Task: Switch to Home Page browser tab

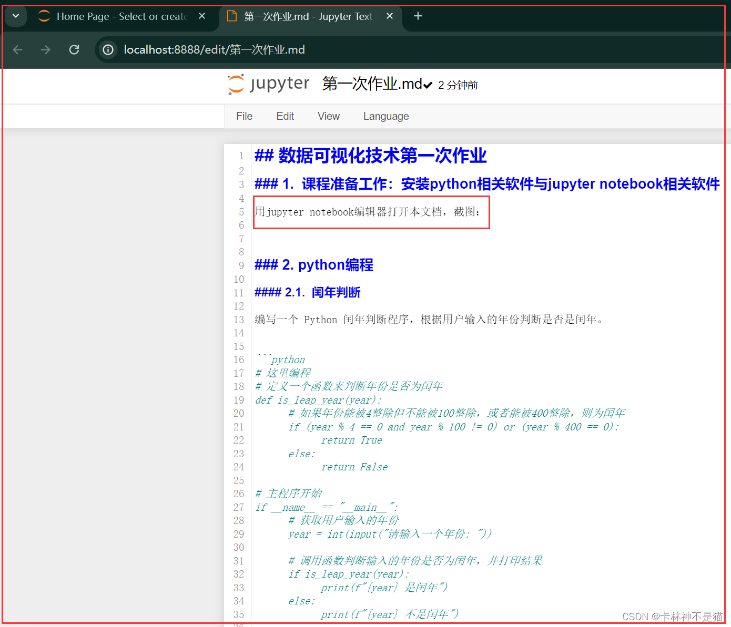Action: point(122,16)
